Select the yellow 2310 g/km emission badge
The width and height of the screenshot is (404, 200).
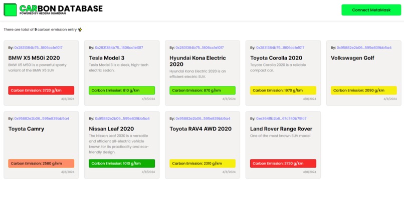[x=203, y=163]
